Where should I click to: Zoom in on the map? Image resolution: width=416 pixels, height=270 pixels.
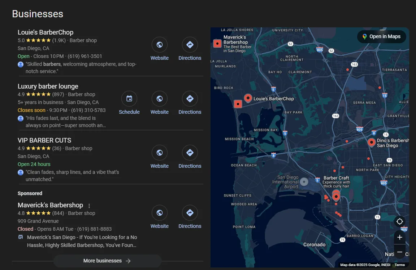(x=399, y=237)
